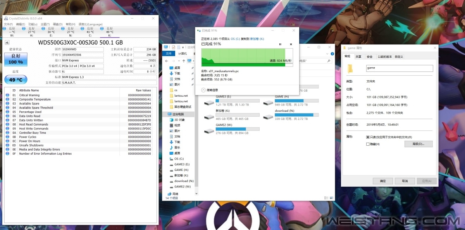Click the OS (C:) source link in copy dialog
Image resolution: width=465 pixels, height=230 pixels.
point(235,39)
